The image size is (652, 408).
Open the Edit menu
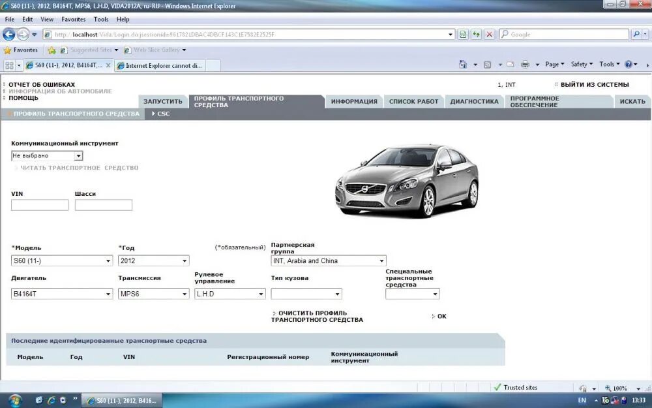[x=27, y=19]
